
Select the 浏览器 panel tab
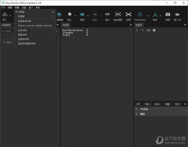(65, 25)
